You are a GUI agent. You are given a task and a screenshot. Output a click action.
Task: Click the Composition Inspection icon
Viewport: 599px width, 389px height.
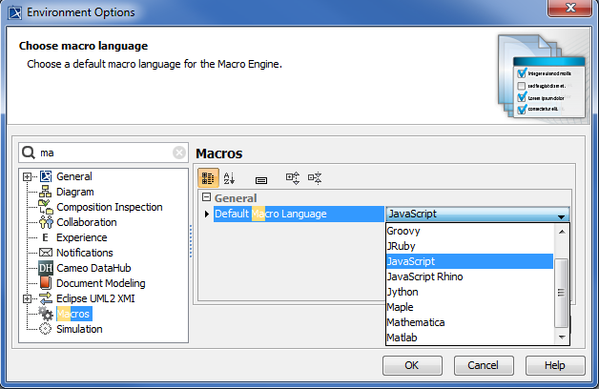coord(46,207)
